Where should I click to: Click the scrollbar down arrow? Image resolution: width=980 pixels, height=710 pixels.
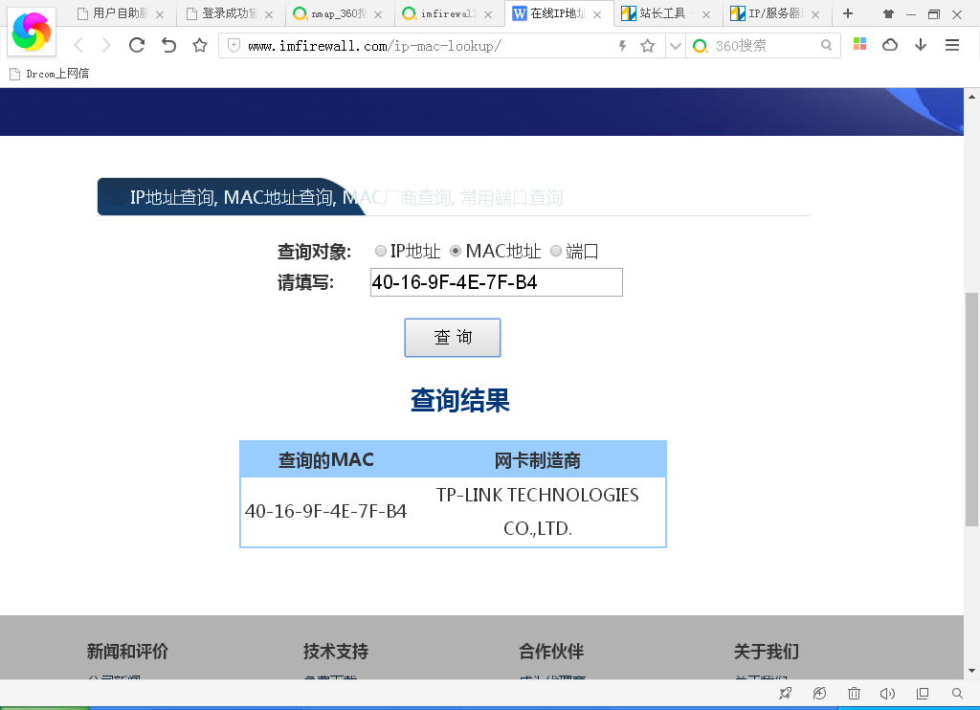click(x=971, y=672)
